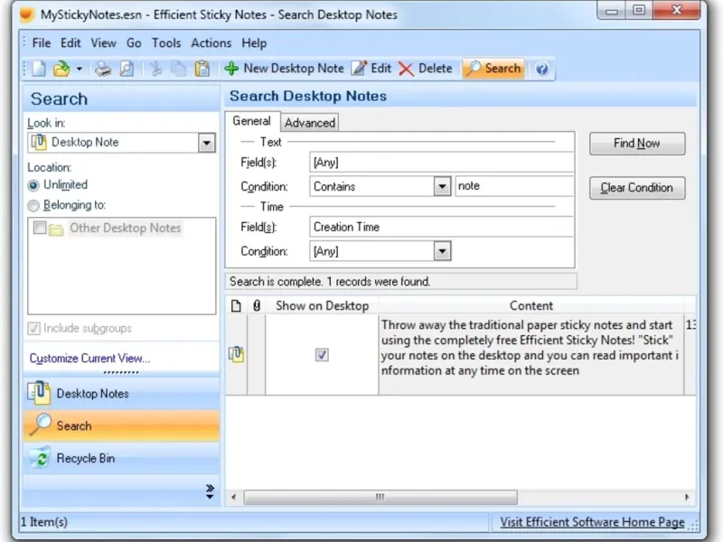Open the Edit menu
The width and height of the screenshot is (723, 542).
click(x=70, y=42)
